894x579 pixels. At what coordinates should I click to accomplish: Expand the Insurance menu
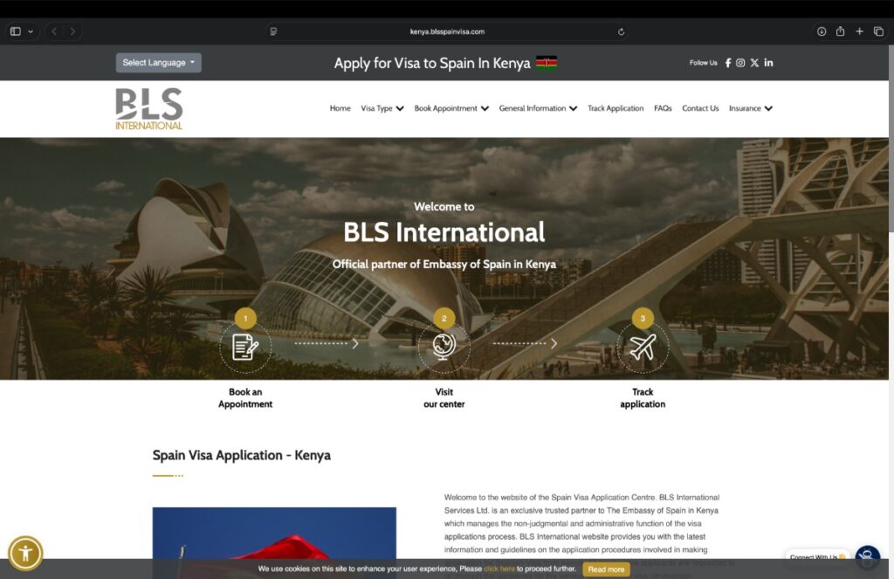(750, 108)
